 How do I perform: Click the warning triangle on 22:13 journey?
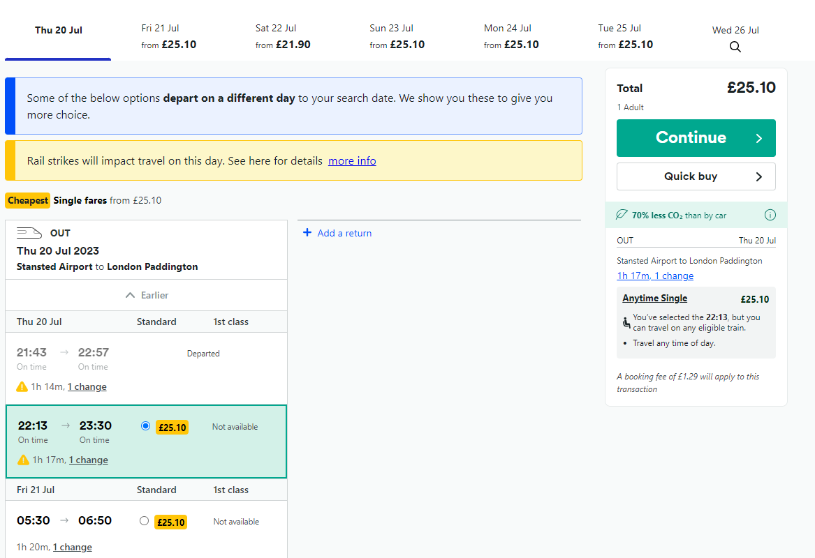pyautogui.click(x=24, y=460)
